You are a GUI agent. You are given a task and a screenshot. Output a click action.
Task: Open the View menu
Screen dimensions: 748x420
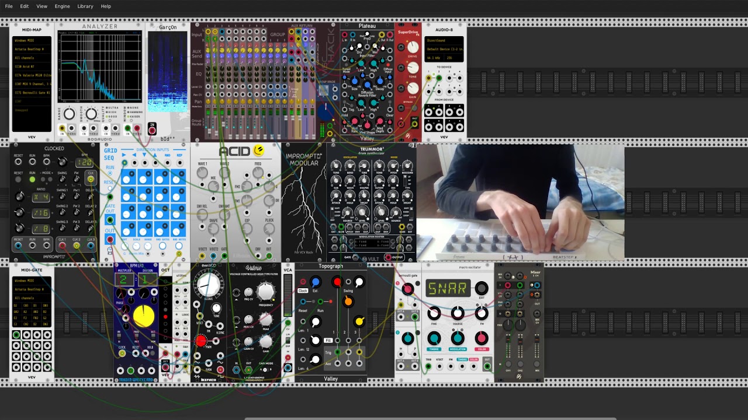pyautogui.click(x=42, y=6)
